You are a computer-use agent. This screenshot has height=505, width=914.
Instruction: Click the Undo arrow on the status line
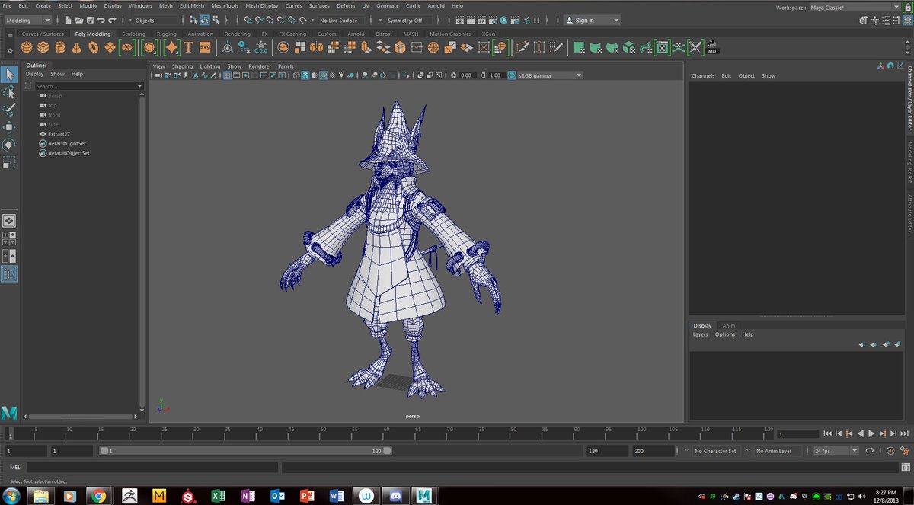click(101, 20)
